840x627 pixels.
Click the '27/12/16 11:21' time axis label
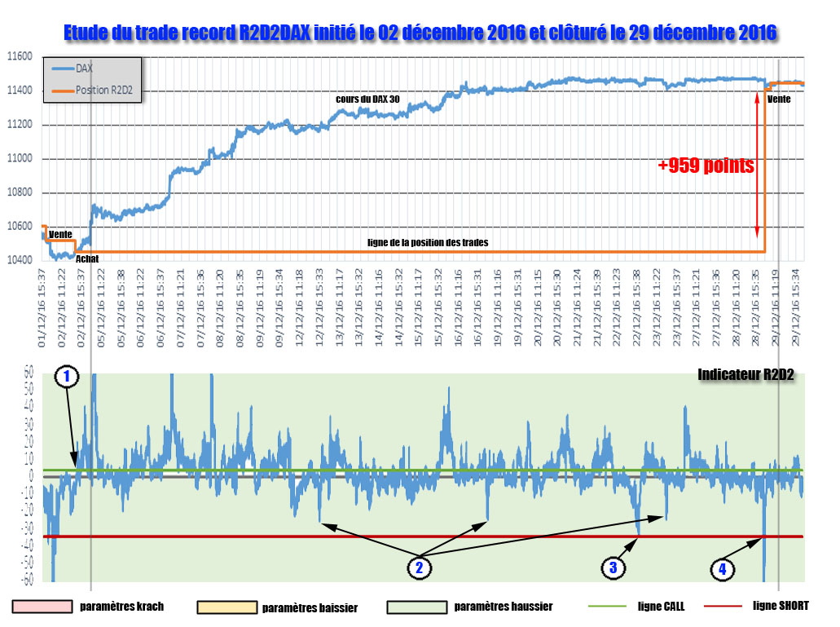point(696,308)
